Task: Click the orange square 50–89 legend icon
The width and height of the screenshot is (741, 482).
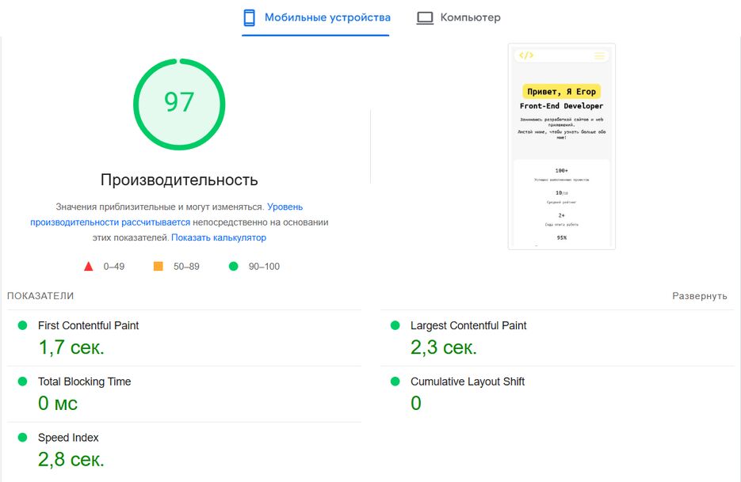Action: [158, 267]
